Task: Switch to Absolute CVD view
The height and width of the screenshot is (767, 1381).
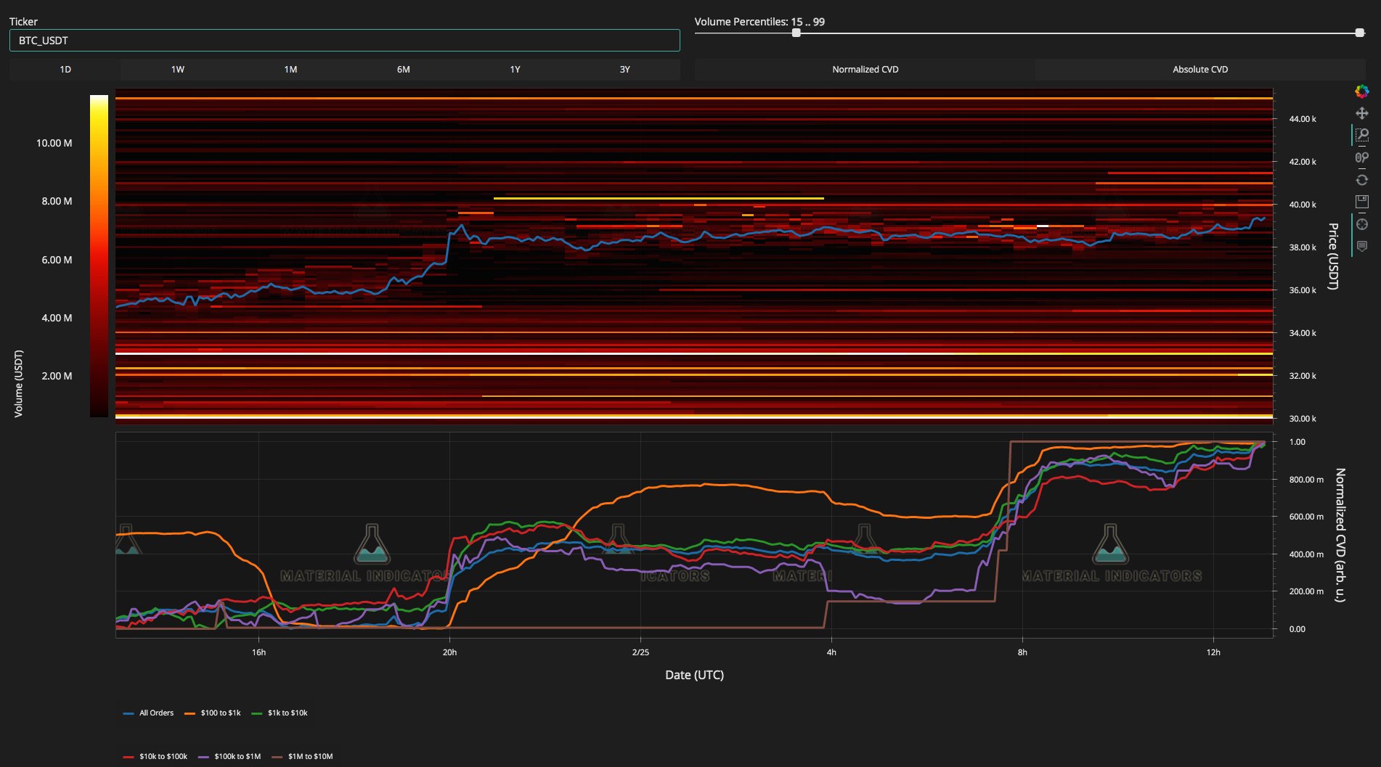Action: (1199, 70)
